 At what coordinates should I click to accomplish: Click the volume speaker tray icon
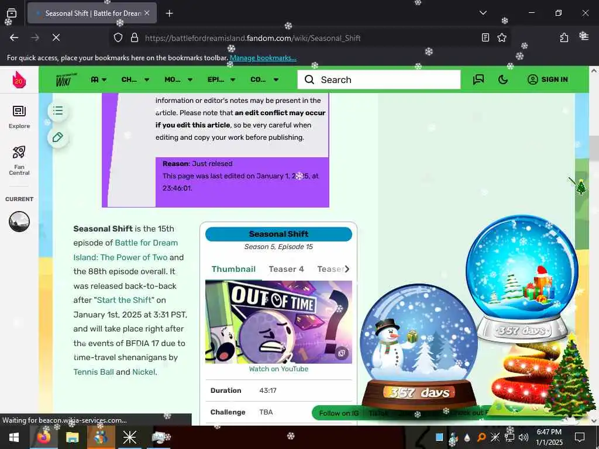[524, 437]
